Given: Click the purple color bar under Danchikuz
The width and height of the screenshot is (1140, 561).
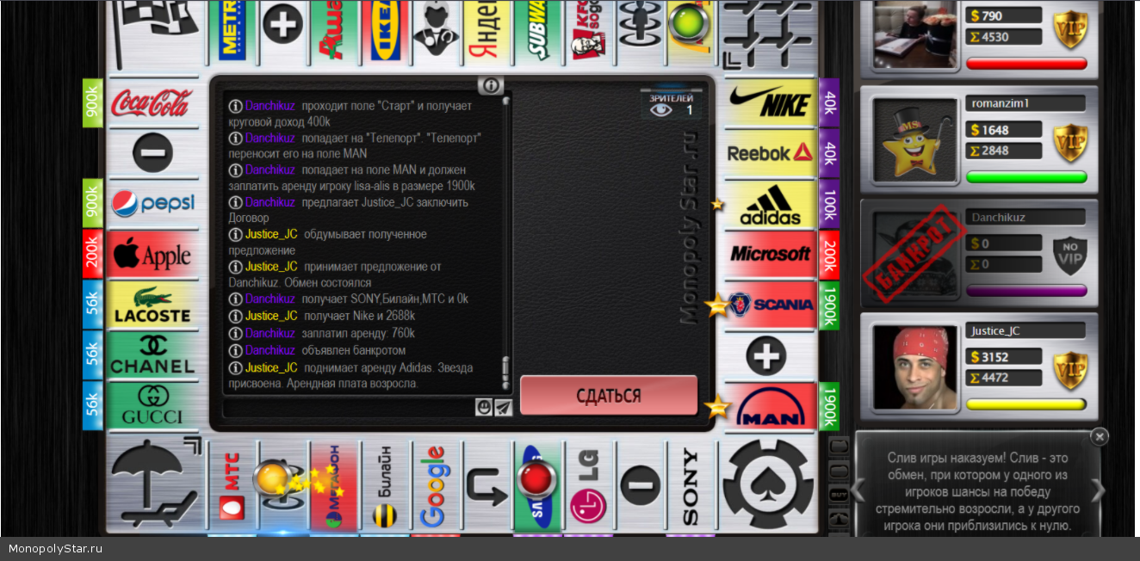Looking at the screenshot, I should point(1026,291).
